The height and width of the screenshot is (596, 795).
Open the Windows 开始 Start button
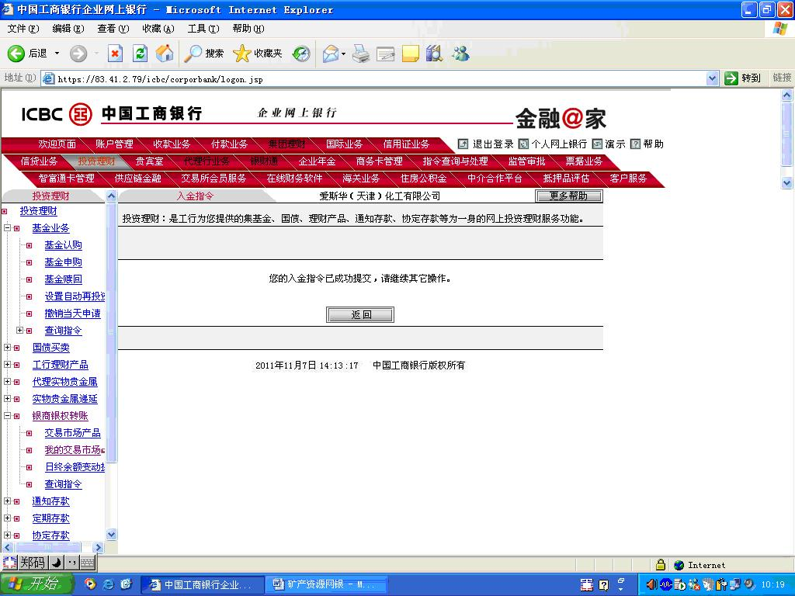pyautogui.click(x=37, y=584)
